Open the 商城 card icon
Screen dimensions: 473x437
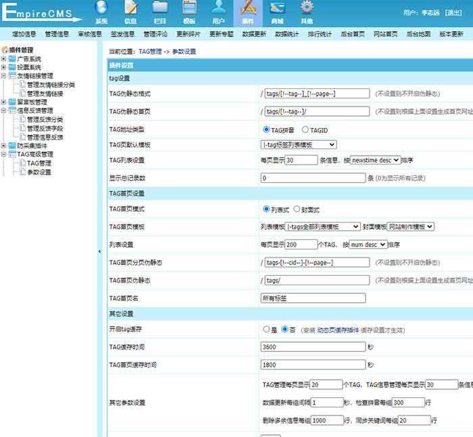pos(278,7)
